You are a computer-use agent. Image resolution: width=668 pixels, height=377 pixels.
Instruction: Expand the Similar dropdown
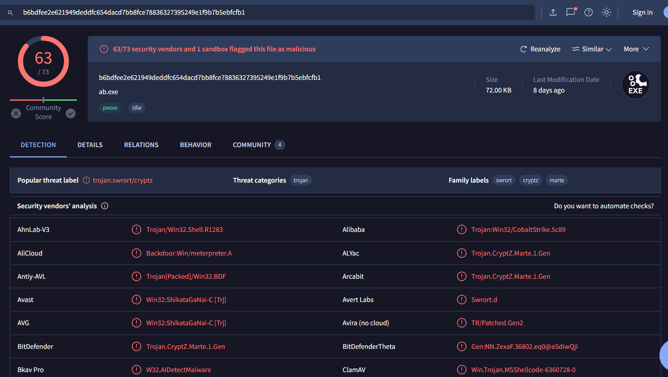[x=592, y=49]
